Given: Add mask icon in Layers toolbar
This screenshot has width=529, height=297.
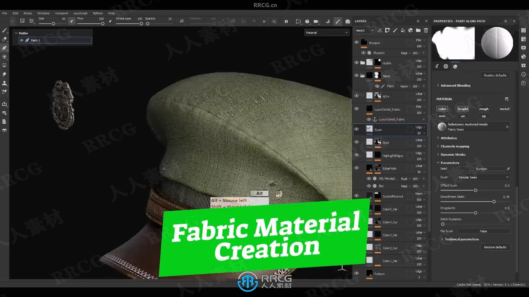Looking at the screenshot, I should (x=387, y=31).
